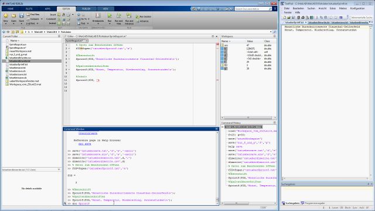
Task: Open the Print dropdown arrow
Action: pyautogui.click(x=37, y=23)
